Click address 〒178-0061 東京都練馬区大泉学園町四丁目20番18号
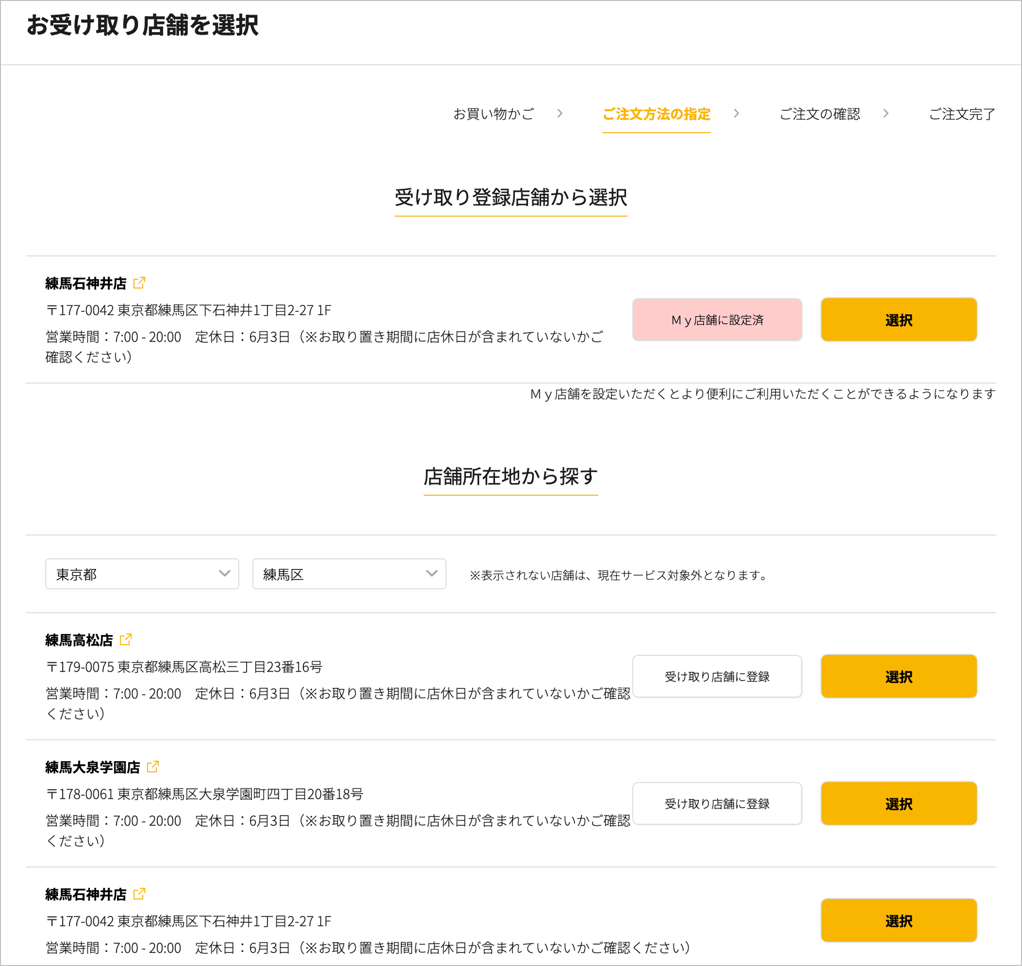 click(204, 794)
